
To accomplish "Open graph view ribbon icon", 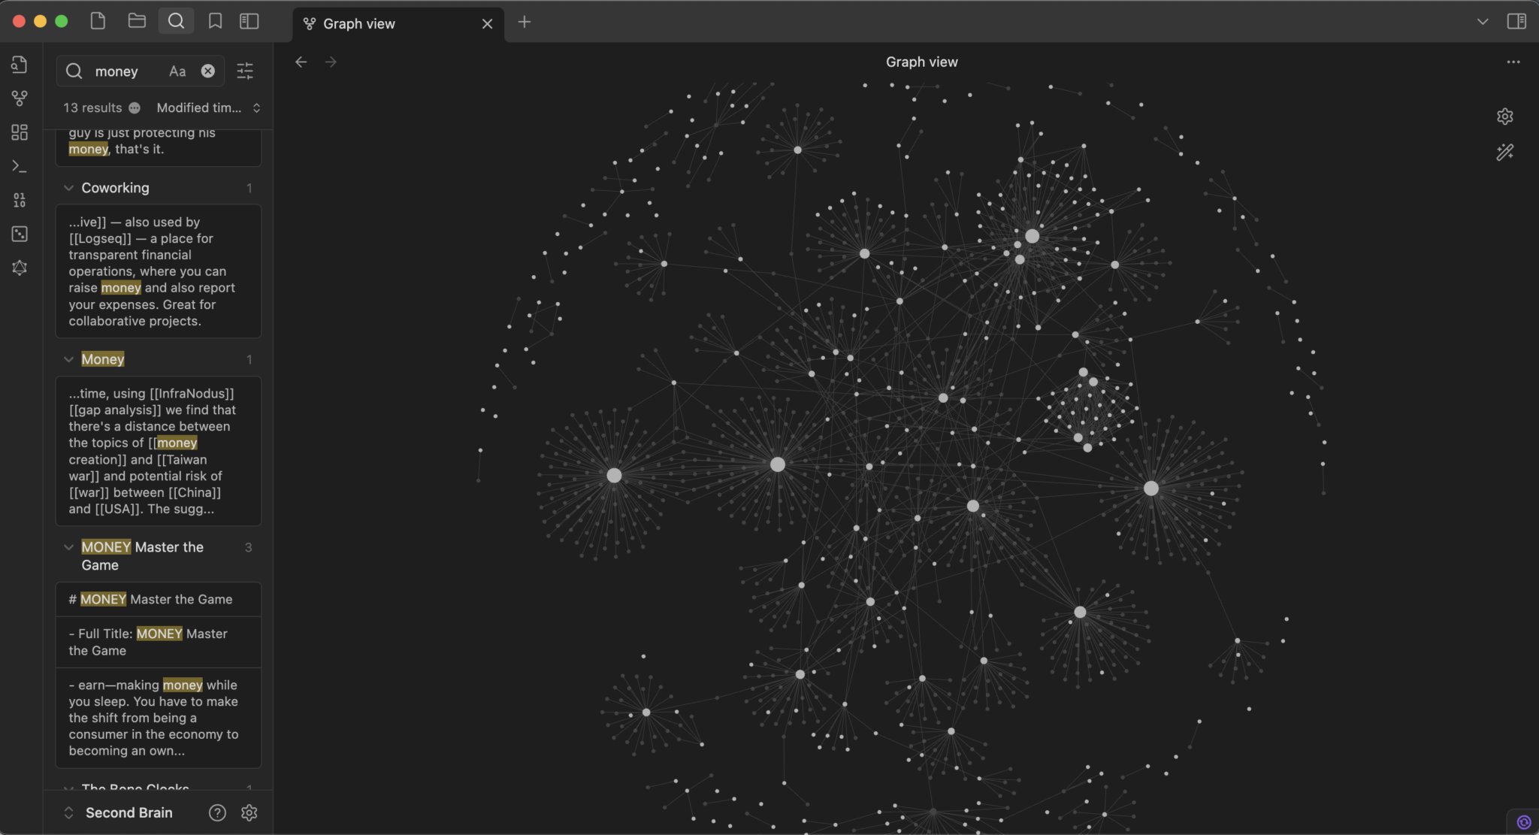I will click(20, 98).
